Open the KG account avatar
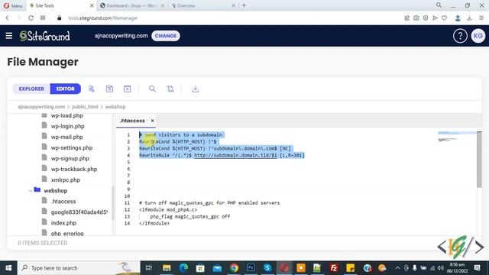The image size is (489, 275). 478,36
